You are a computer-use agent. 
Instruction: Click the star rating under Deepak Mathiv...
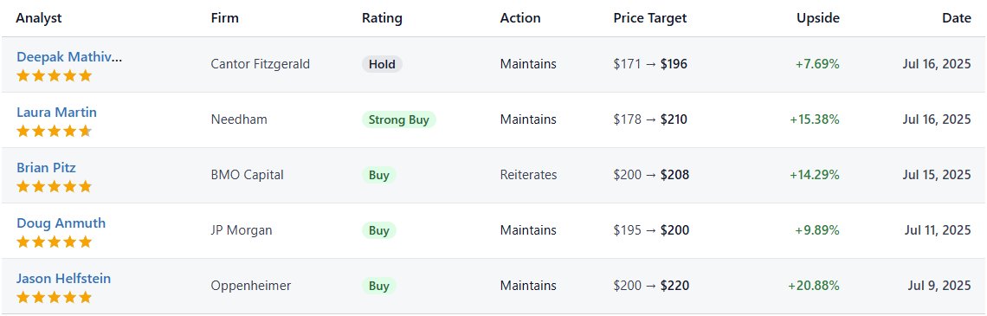[55, 76]
